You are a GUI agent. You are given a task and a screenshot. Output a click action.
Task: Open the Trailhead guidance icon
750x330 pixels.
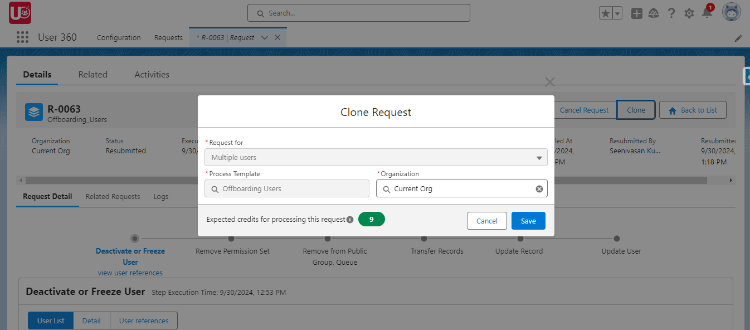coord(654,13)
